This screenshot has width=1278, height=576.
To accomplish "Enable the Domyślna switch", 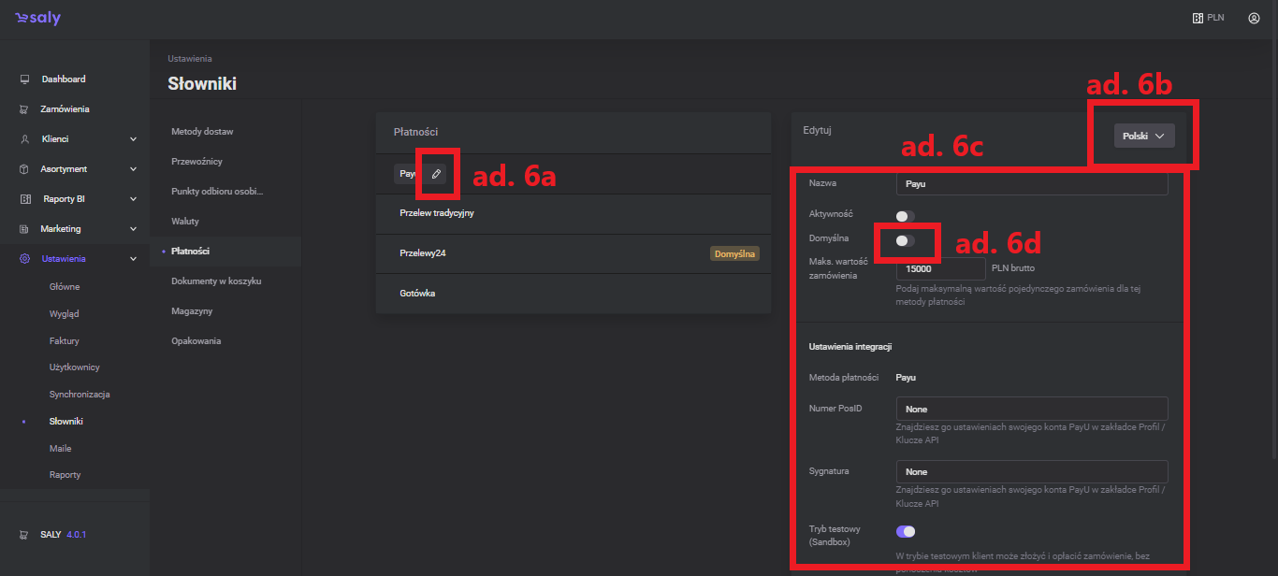I will coord(905,240).
